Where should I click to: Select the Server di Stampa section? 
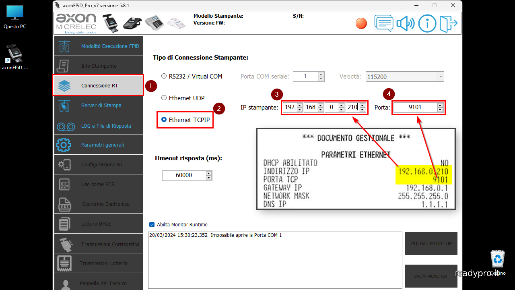tap(98, 105)
